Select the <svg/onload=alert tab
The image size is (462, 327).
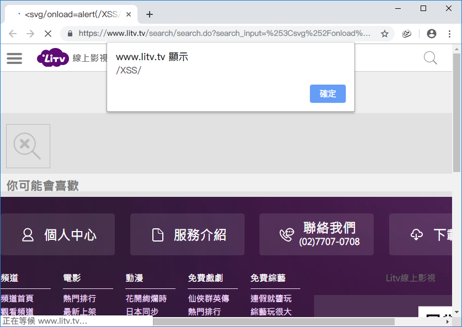71,14
